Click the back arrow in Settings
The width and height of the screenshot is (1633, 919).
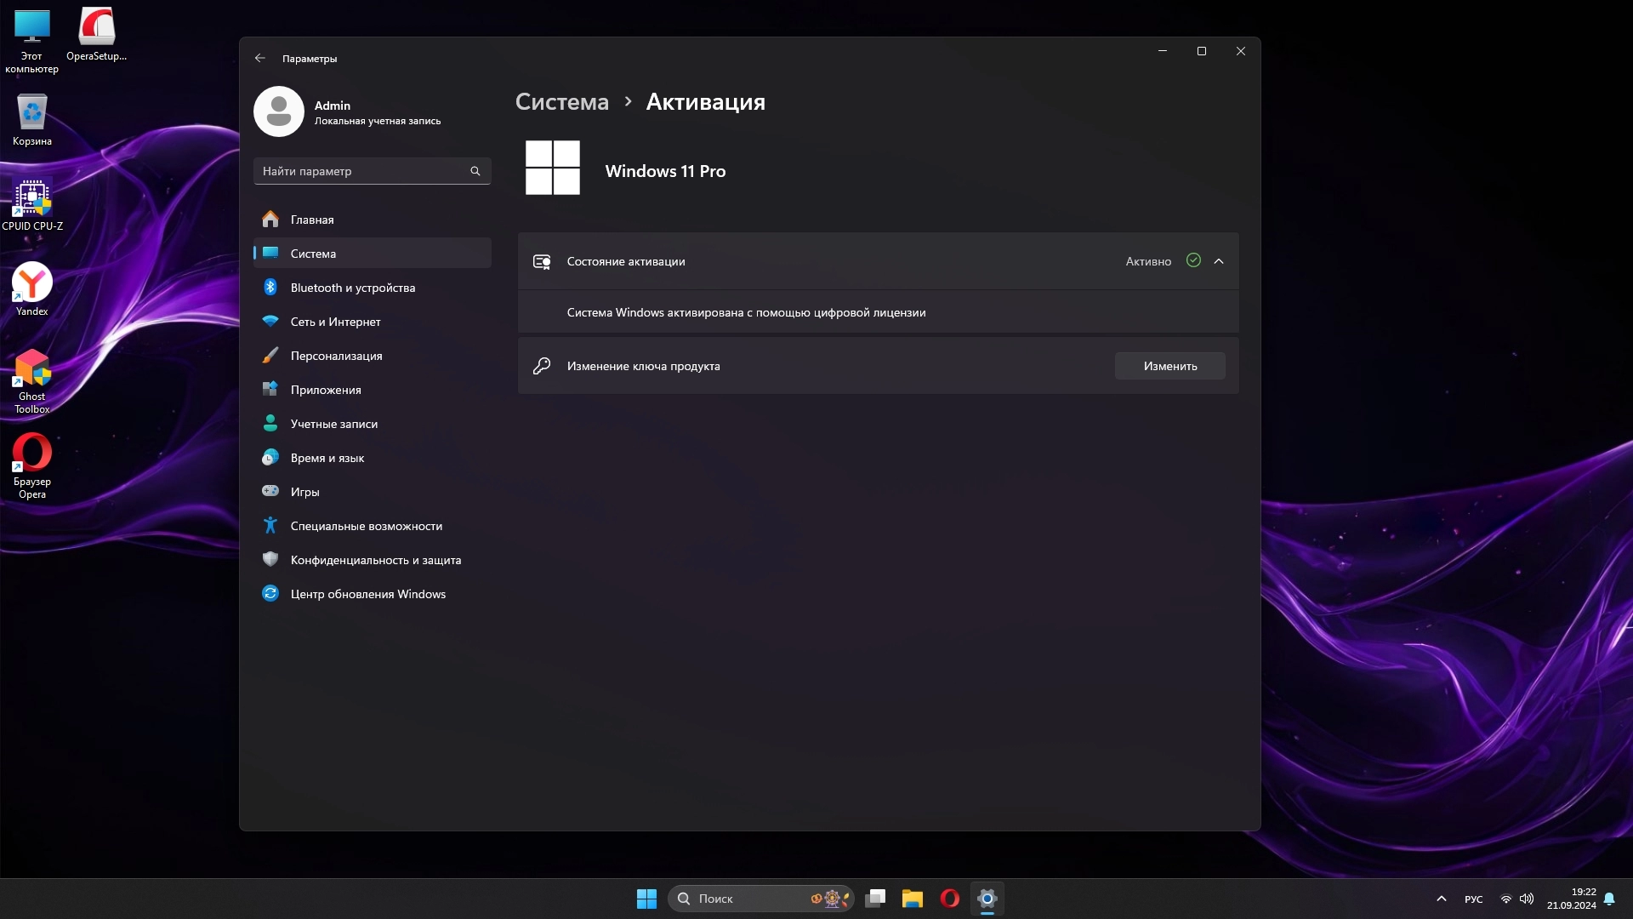pyautogui.click(x=259, y=59)
